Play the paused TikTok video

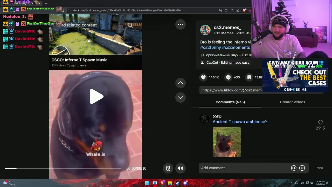(96, 97)
